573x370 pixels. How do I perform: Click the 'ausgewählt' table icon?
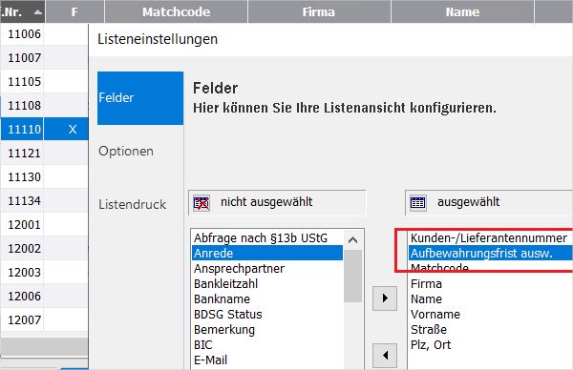(417, 202)
